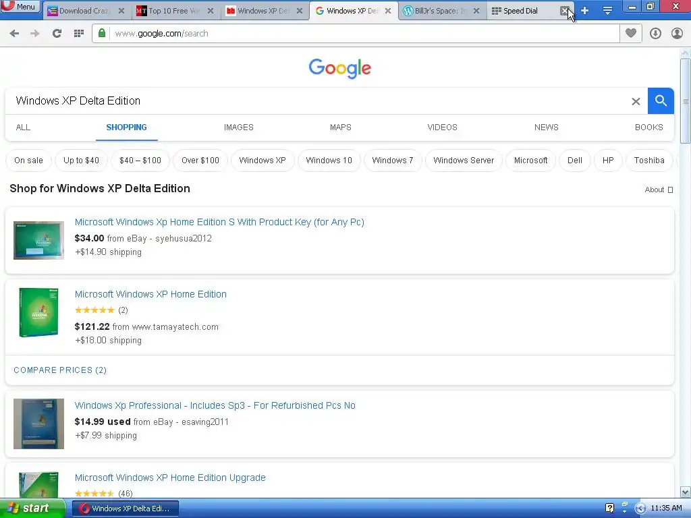The width and height of the screenshot is (691, 518).
Task: Filter by Windows 7 chip
Action: 393,161
